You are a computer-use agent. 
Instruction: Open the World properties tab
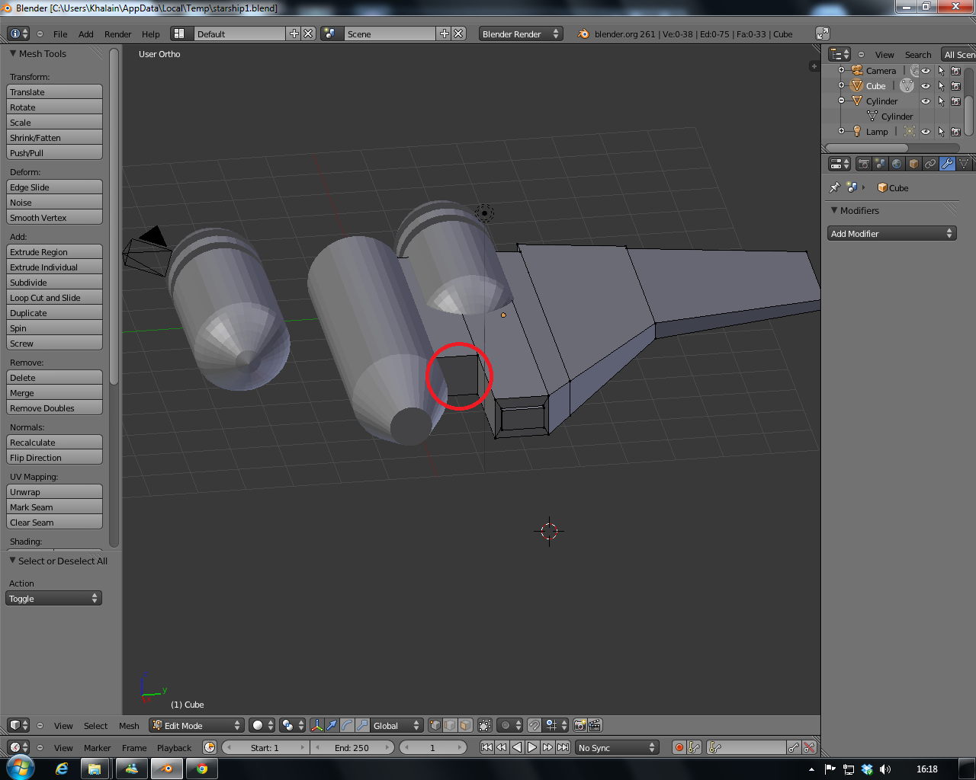(x=897, y=164)
